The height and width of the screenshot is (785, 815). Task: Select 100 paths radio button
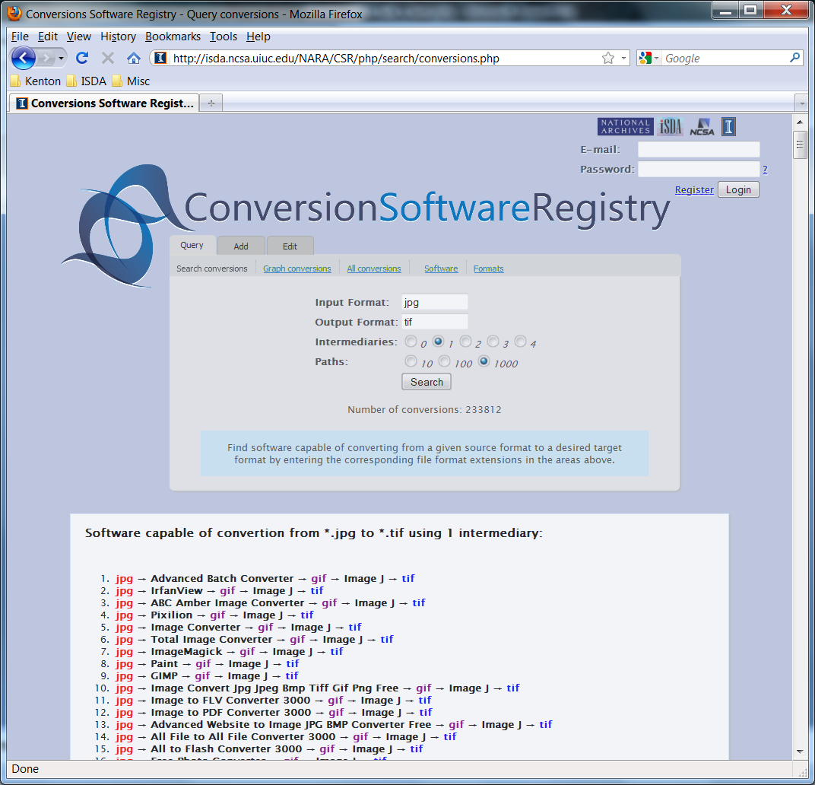point(445,361)
